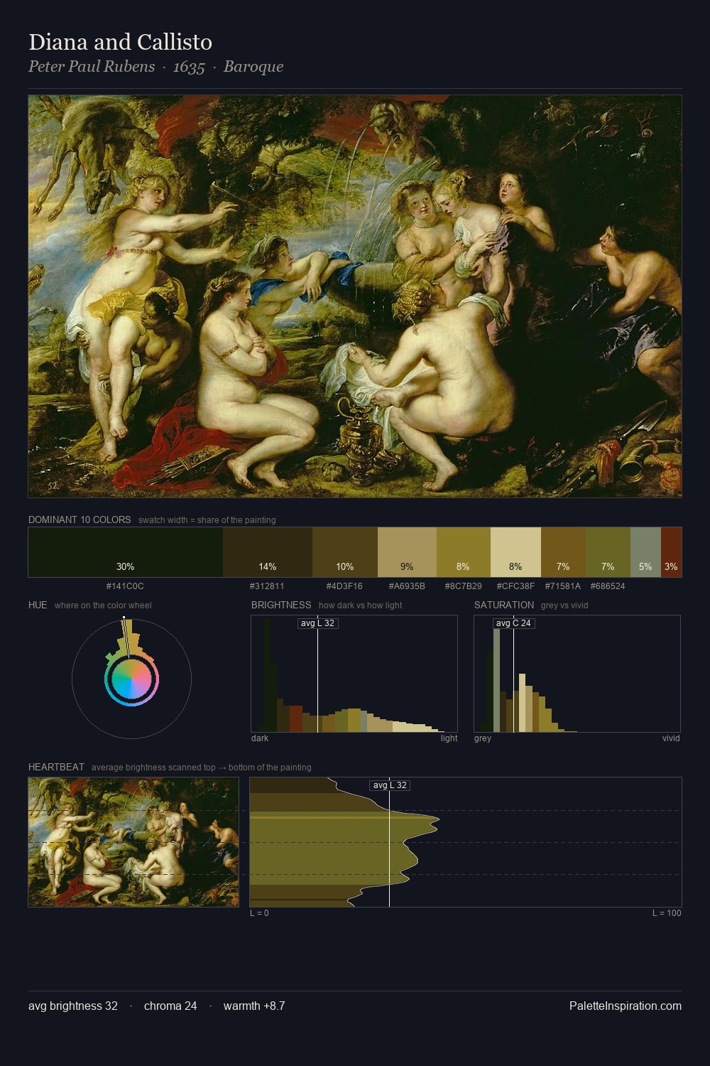Select the 7% olive swatch above #686524
710x1066 pixels.
[608, 552]
